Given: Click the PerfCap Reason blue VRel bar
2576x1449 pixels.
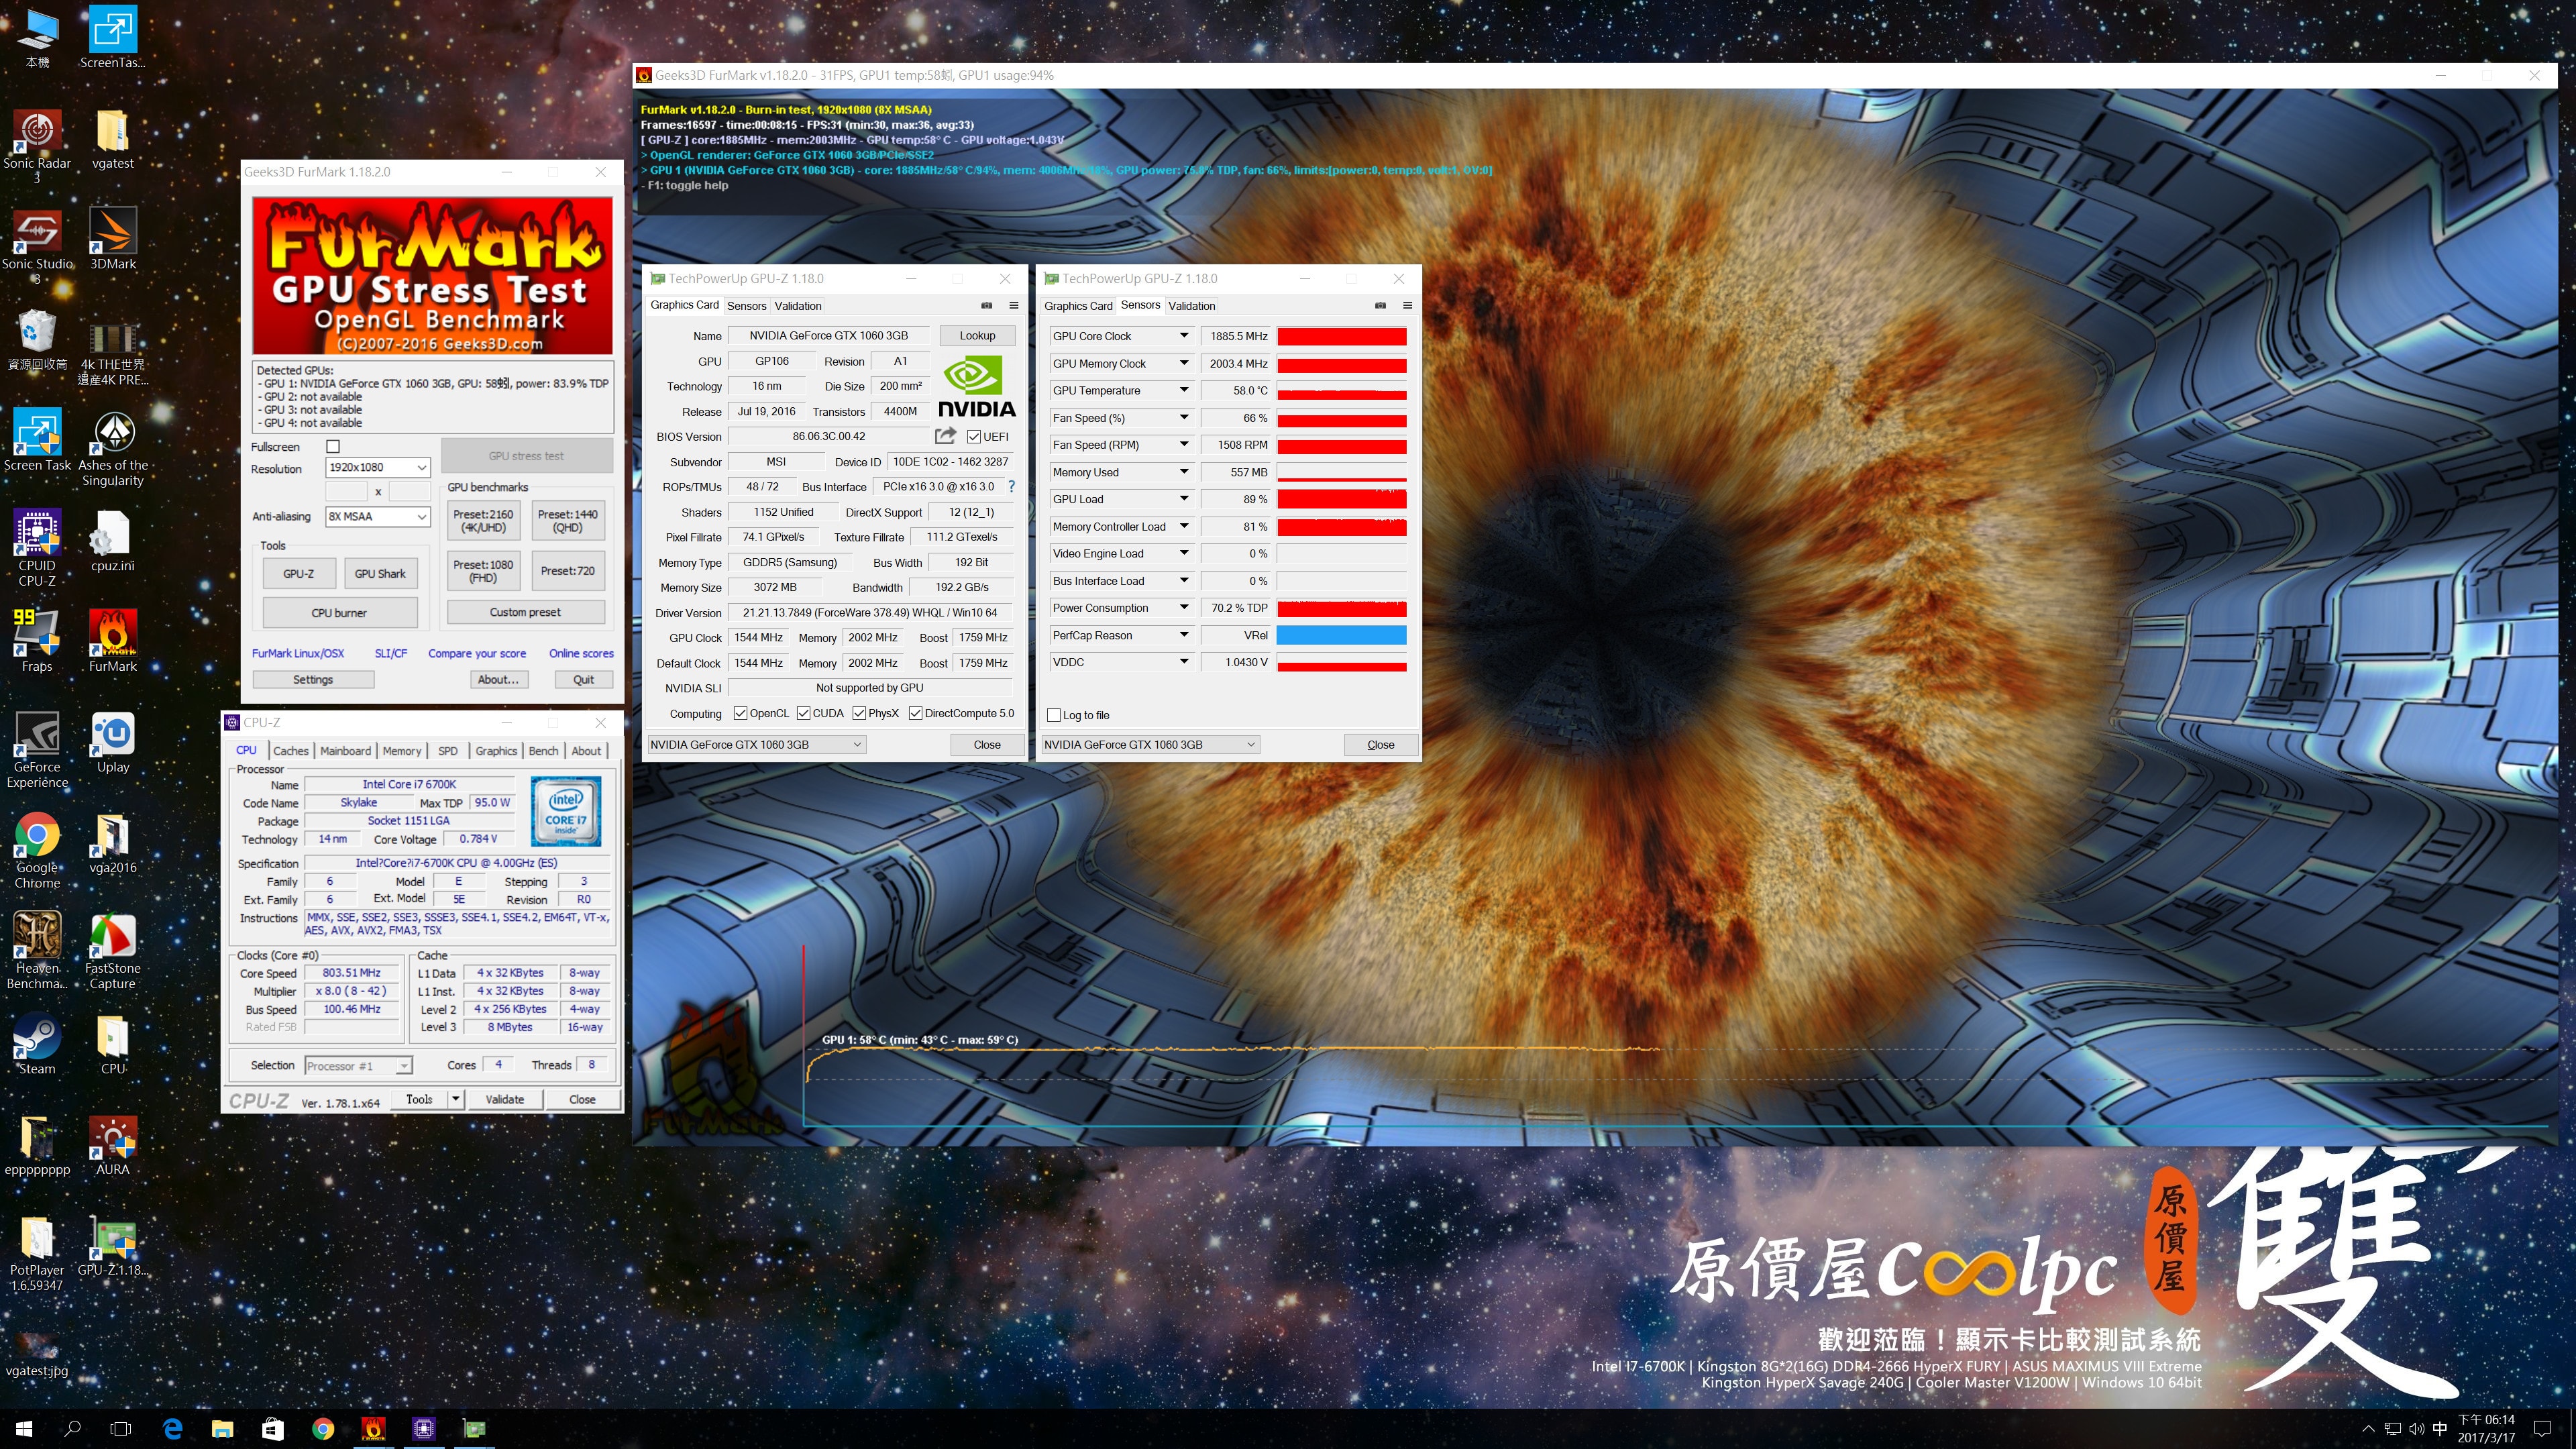Looking at the screenshot, I should point(1342,635).
